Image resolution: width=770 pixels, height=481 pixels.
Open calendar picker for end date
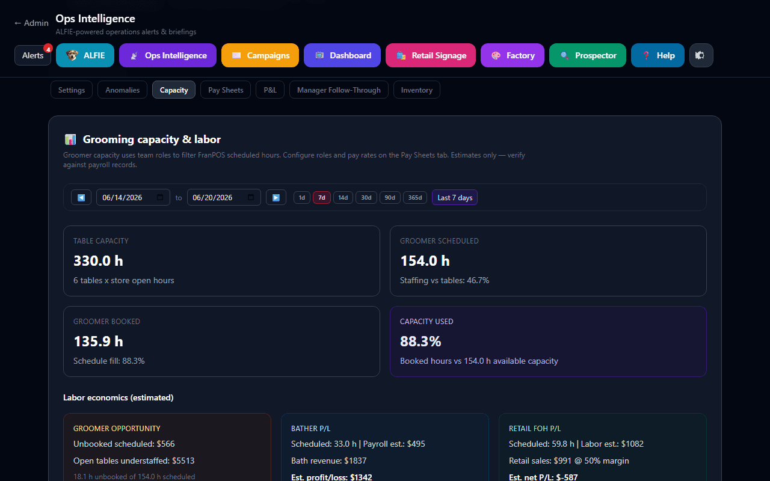click(251, 197)
